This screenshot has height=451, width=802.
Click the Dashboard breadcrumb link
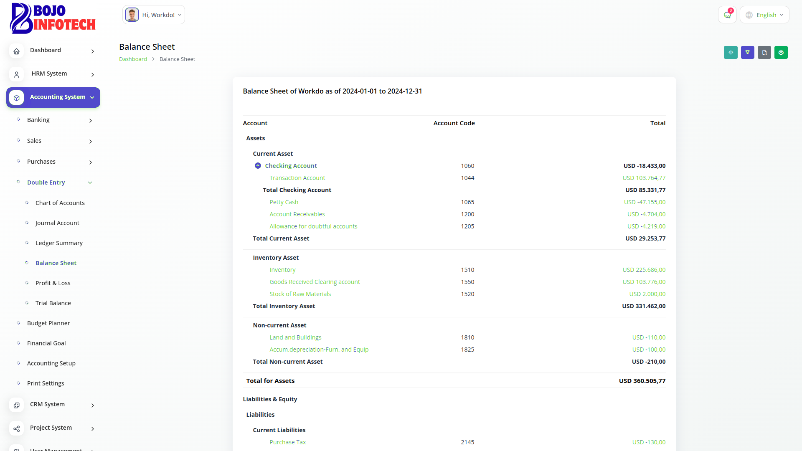133,59
